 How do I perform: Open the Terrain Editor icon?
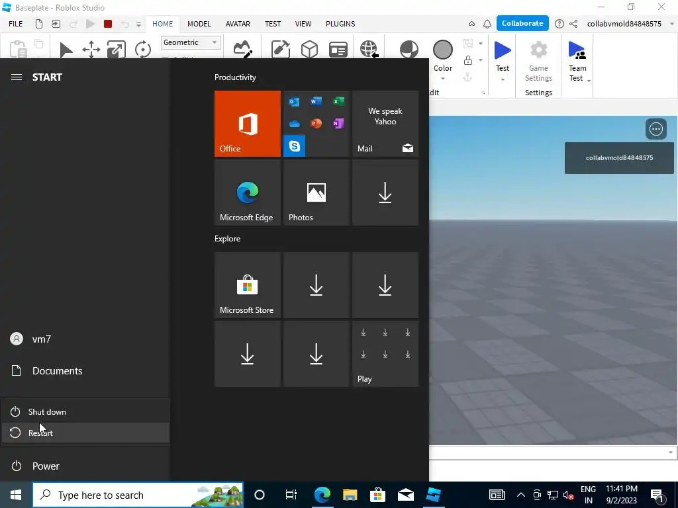[242, 49]
